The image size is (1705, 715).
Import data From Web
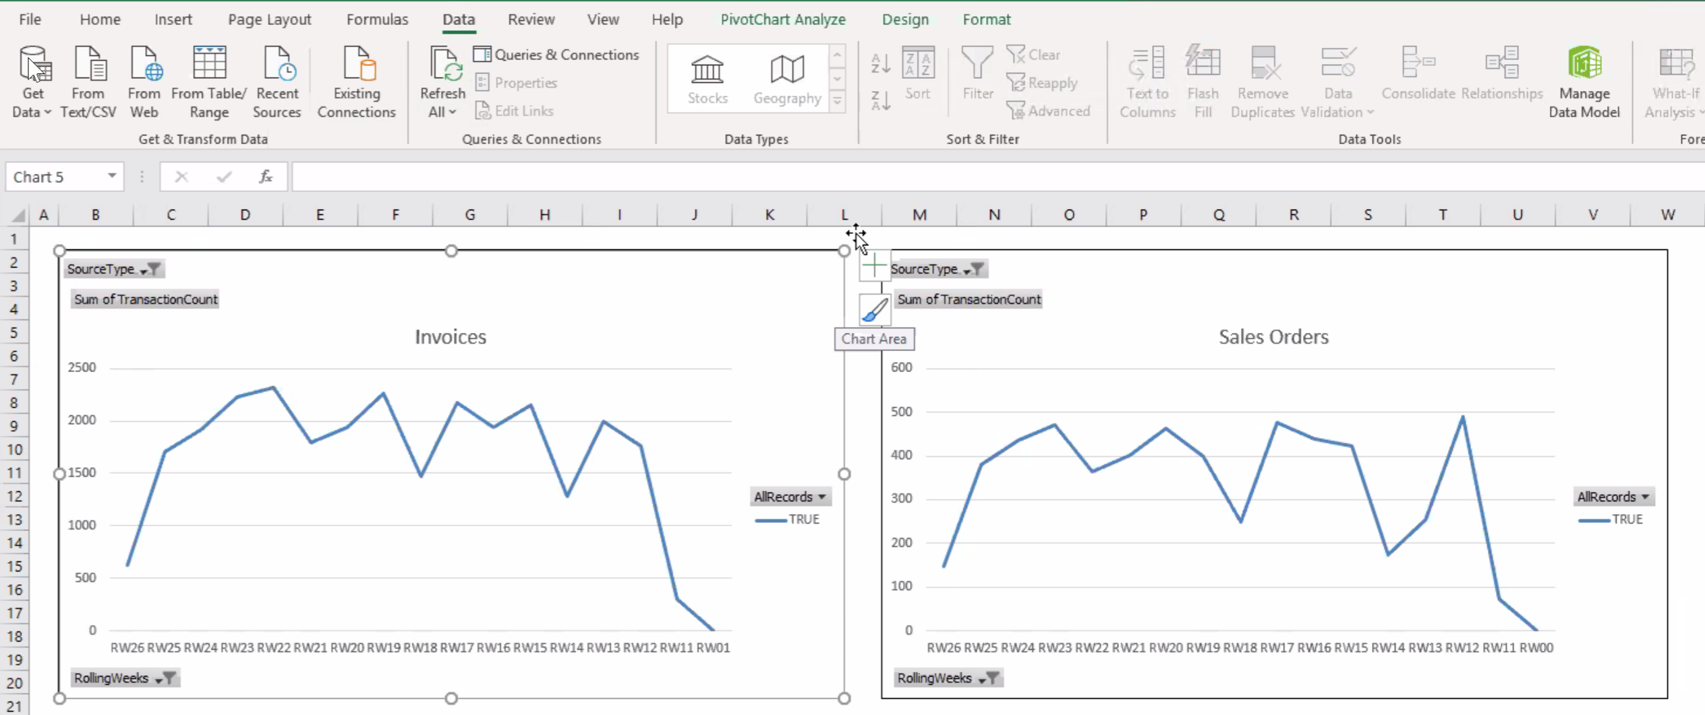pyautogui.click(x=144, y=82)
